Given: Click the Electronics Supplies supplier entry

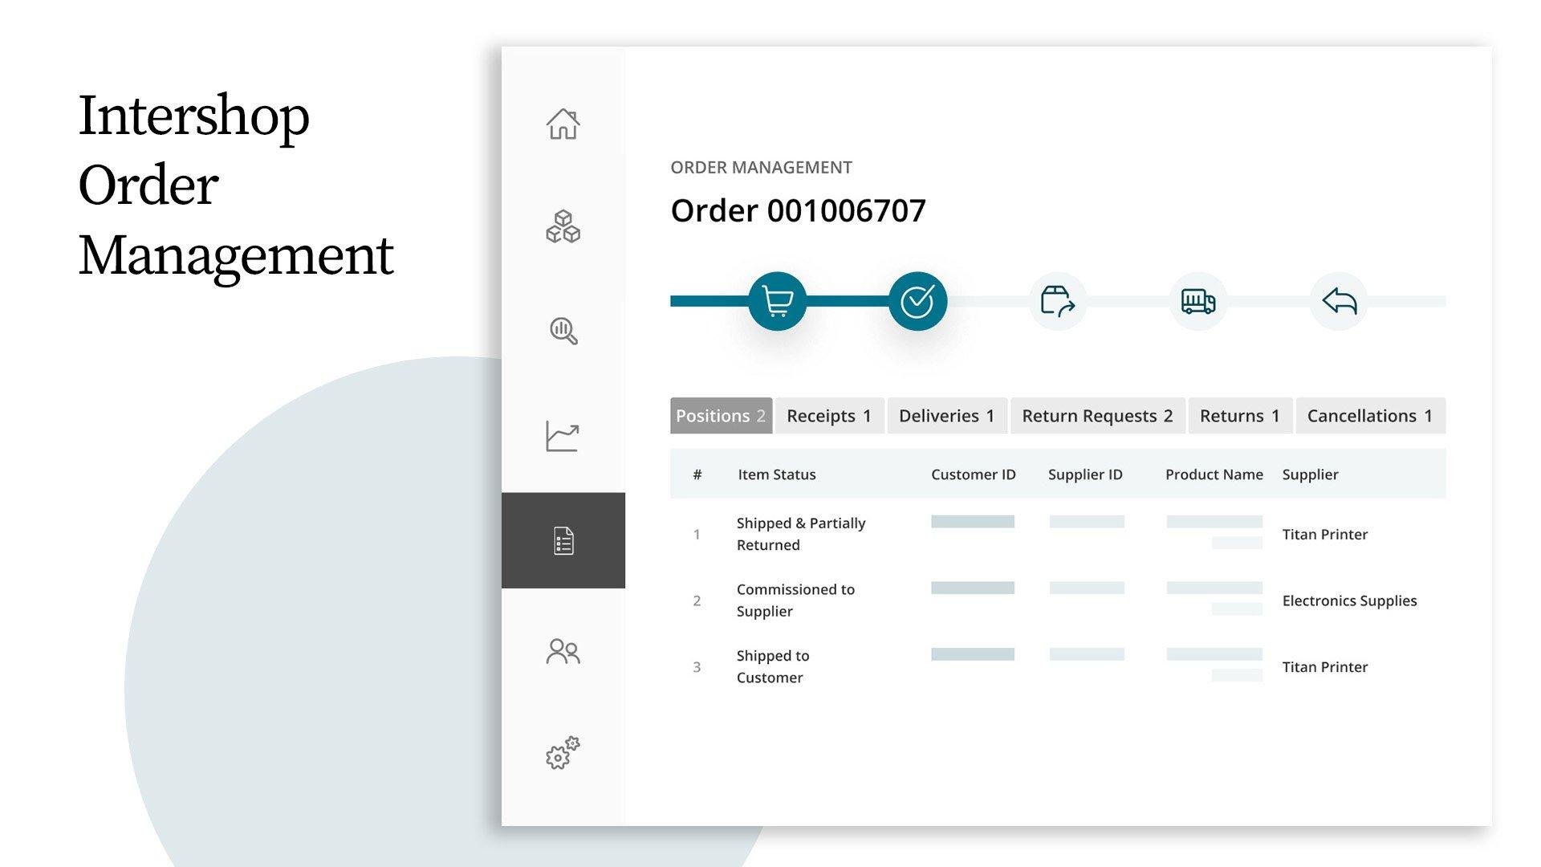Looking at the screenshot, I should [1349, 600].
